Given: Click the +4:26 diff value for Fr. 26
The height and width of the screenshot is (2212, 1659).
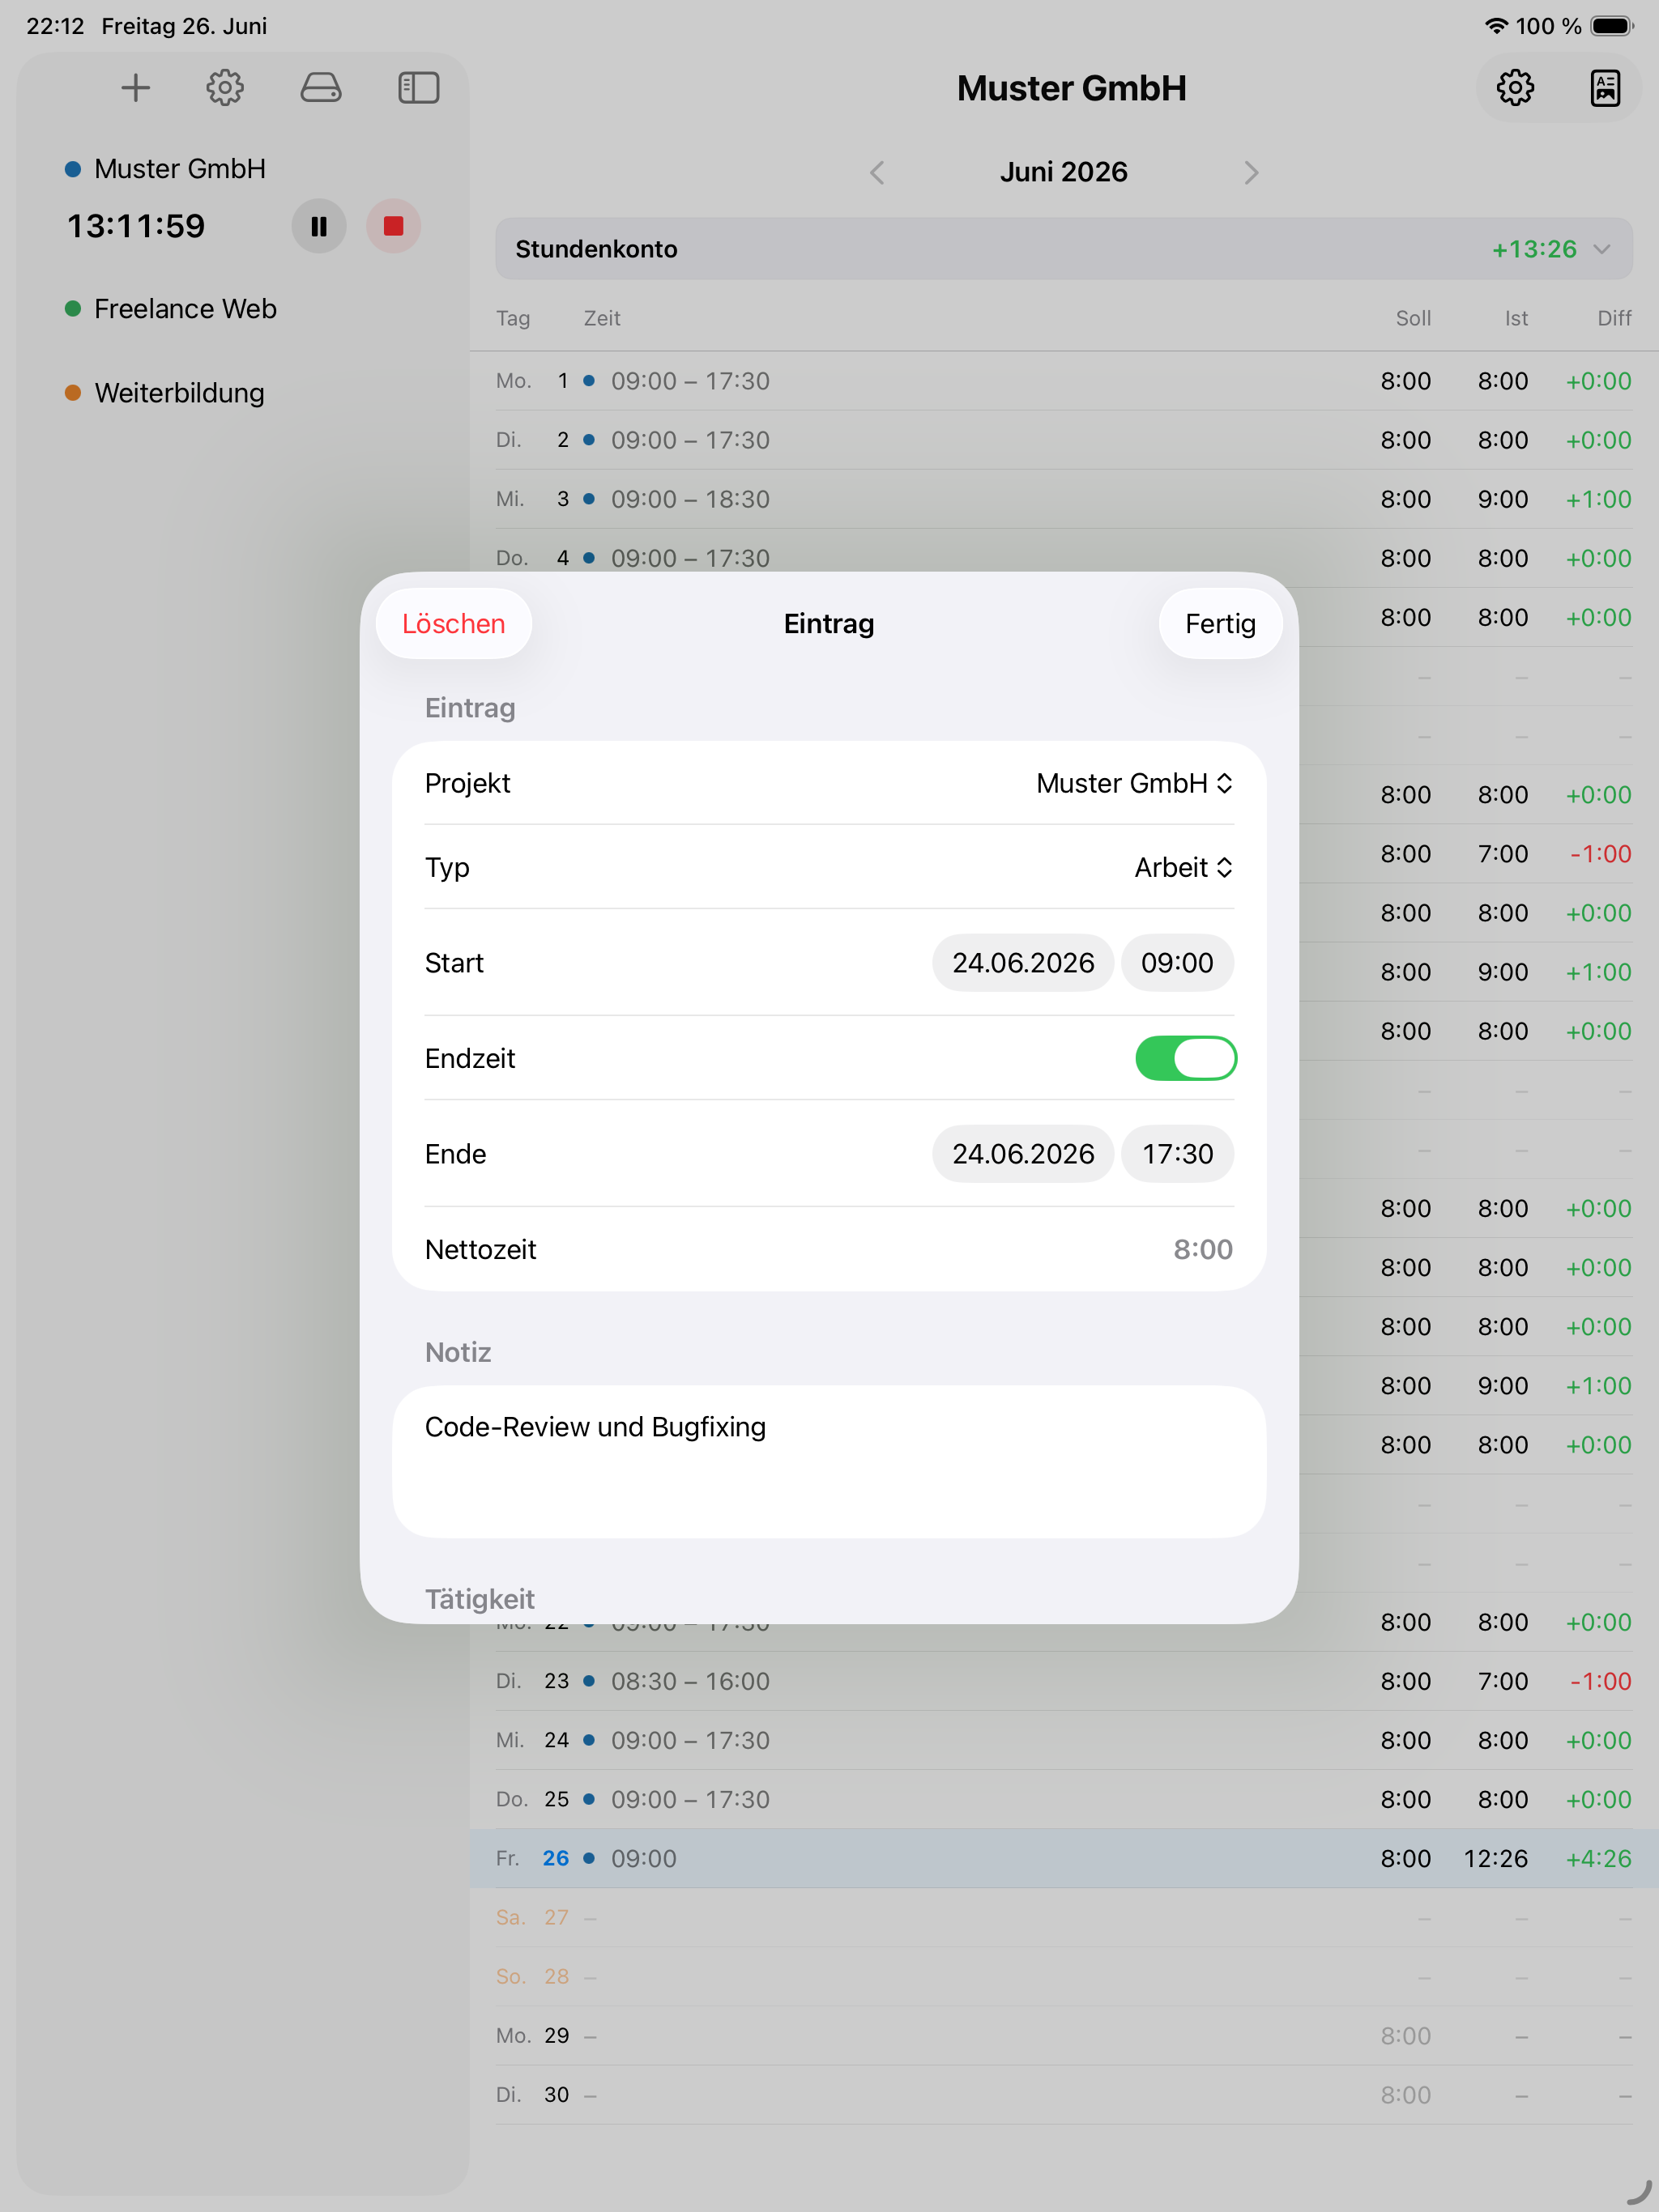Looking at the screenshot, I should click(1598, 1858).
